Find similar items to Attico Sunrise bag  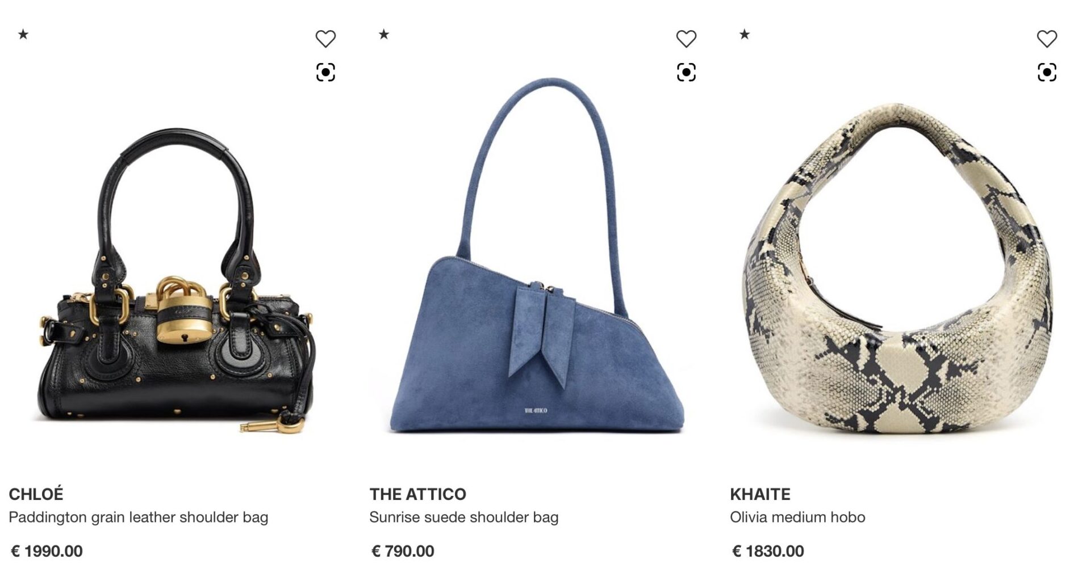(x=686, y=72)
